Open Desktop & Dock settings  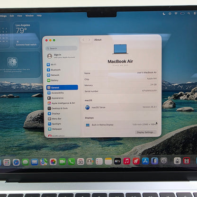(58, 108)
